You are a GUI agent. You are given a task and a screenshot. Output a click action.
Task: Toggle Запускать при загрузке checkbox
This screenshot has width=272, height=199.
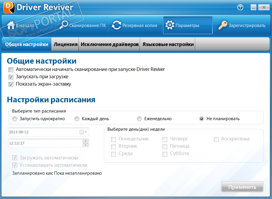pos(11,77)
